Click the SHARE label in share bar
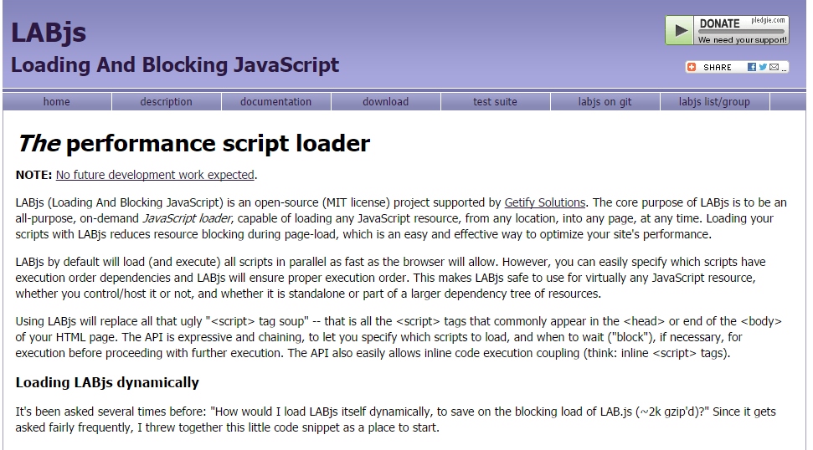This screenshot has height=450, width=813. pyautogui.click(x=718, y=67)
